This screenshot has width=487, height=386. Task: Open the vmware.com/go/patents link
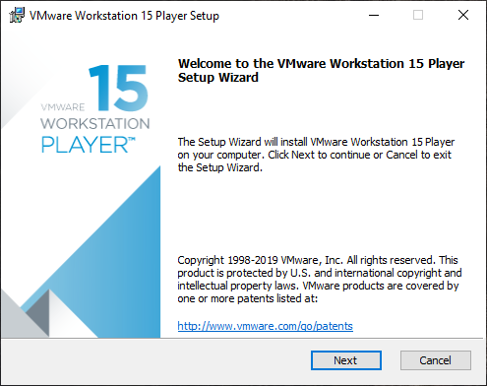pos(265,326)
